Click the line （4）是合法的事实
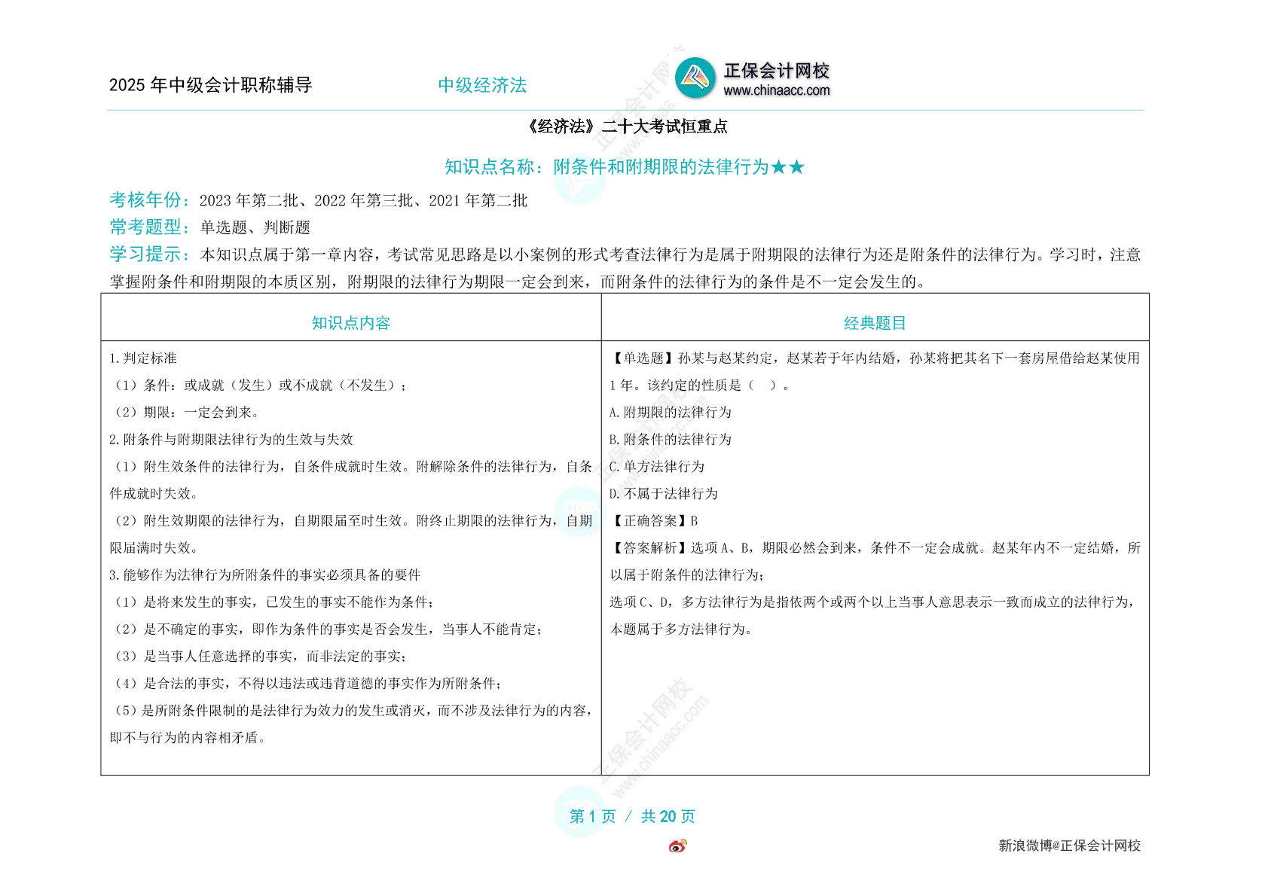This screenshot has width=1268, height=896. 307,684
